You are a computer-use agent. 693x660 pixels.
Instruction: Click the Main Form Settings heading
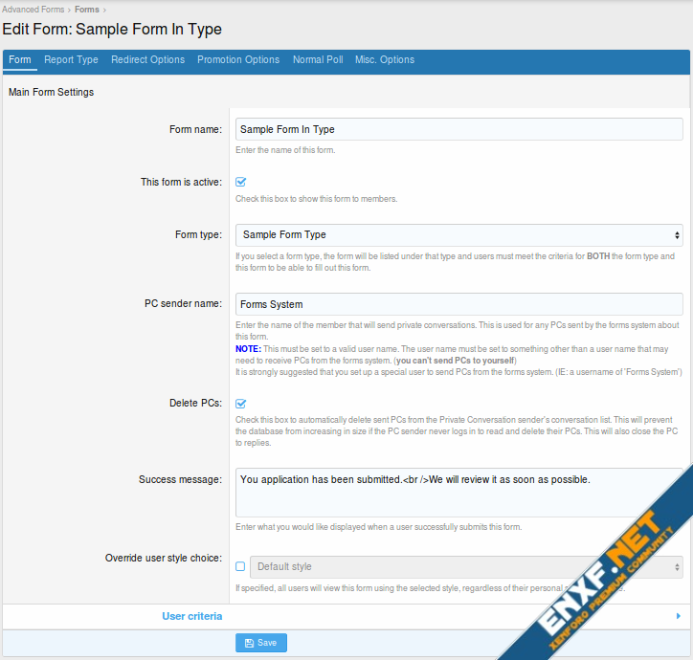click(x=52, y=92)
